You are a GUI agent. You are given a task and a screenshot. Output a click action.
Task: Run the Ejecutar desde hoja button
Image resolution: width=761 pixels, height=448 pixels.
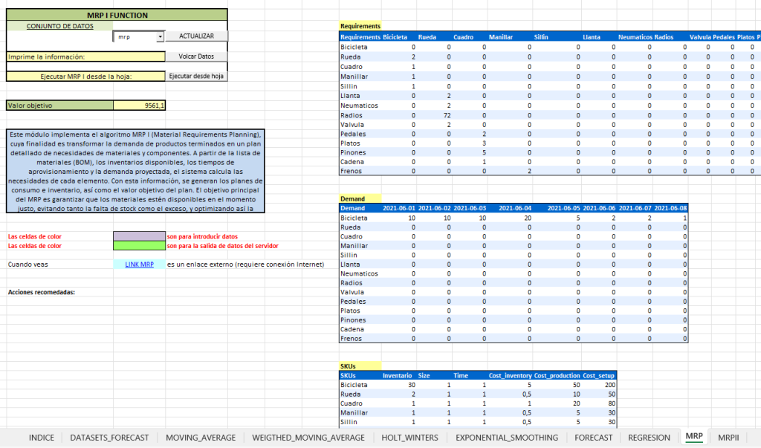pyautogui.click(x=196, y=76)
